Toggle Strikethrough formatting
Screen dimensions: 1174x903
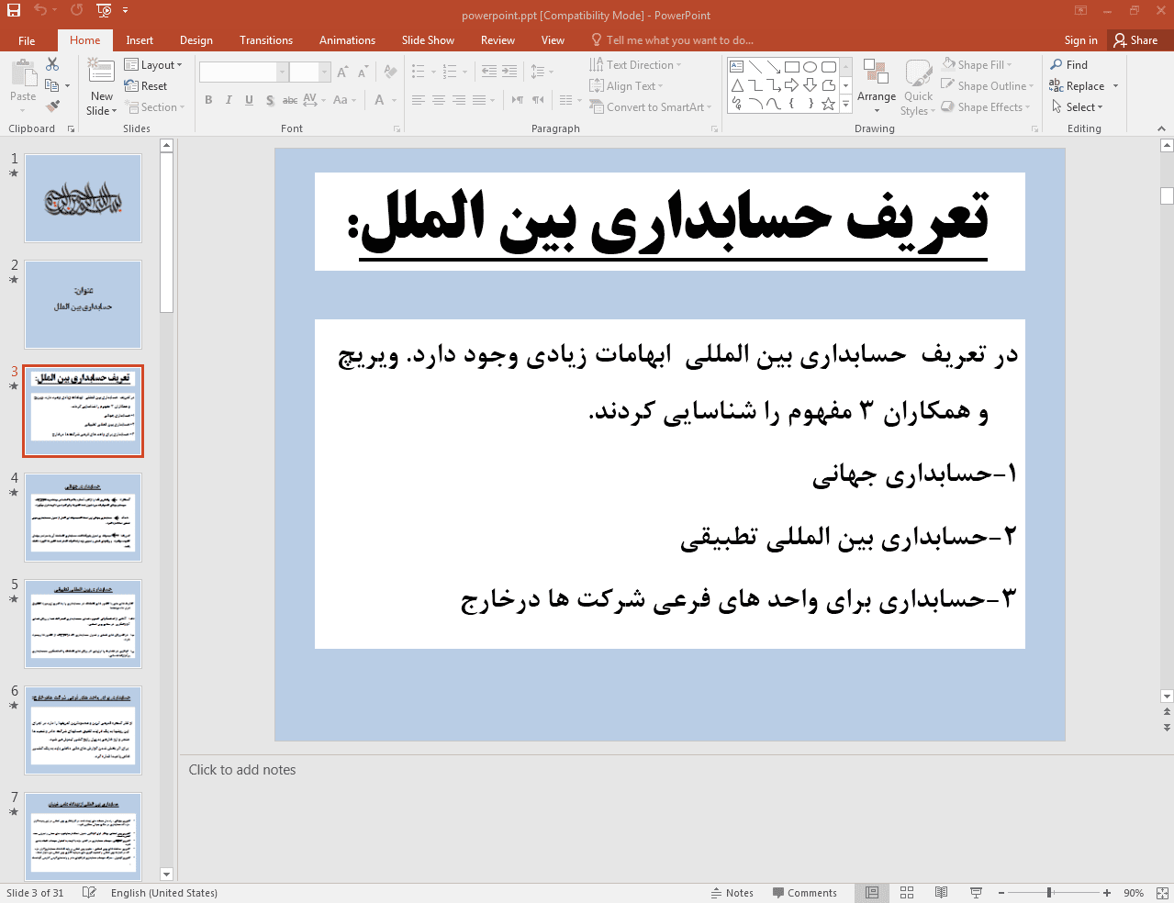(290, 100)
